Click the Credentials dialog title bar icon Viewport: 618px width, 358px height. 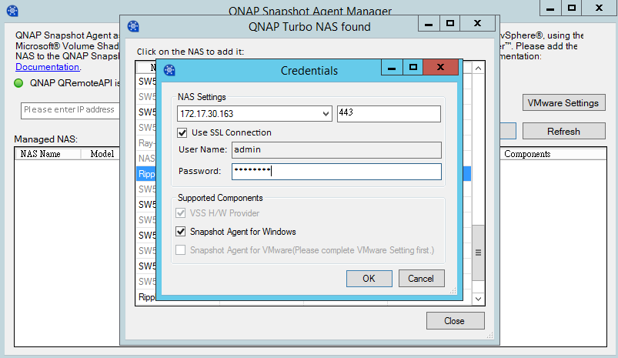(x=169, y=71)
